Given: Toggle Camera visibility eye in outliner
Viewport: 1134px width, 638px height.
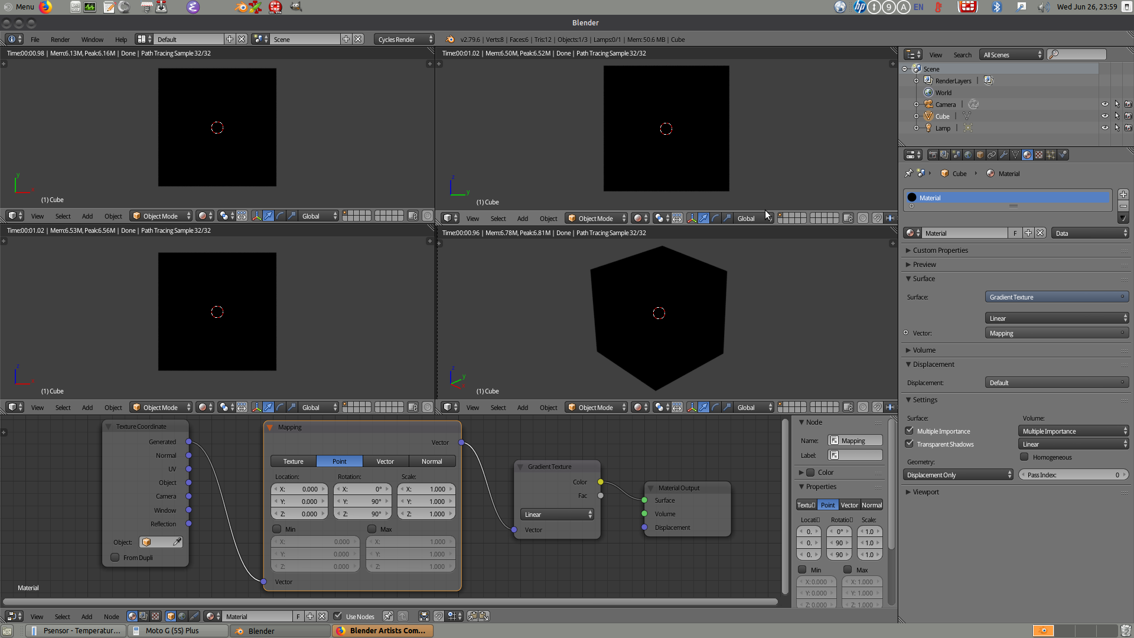Looking at the screenshot, I should click(x=1105, y=105).
